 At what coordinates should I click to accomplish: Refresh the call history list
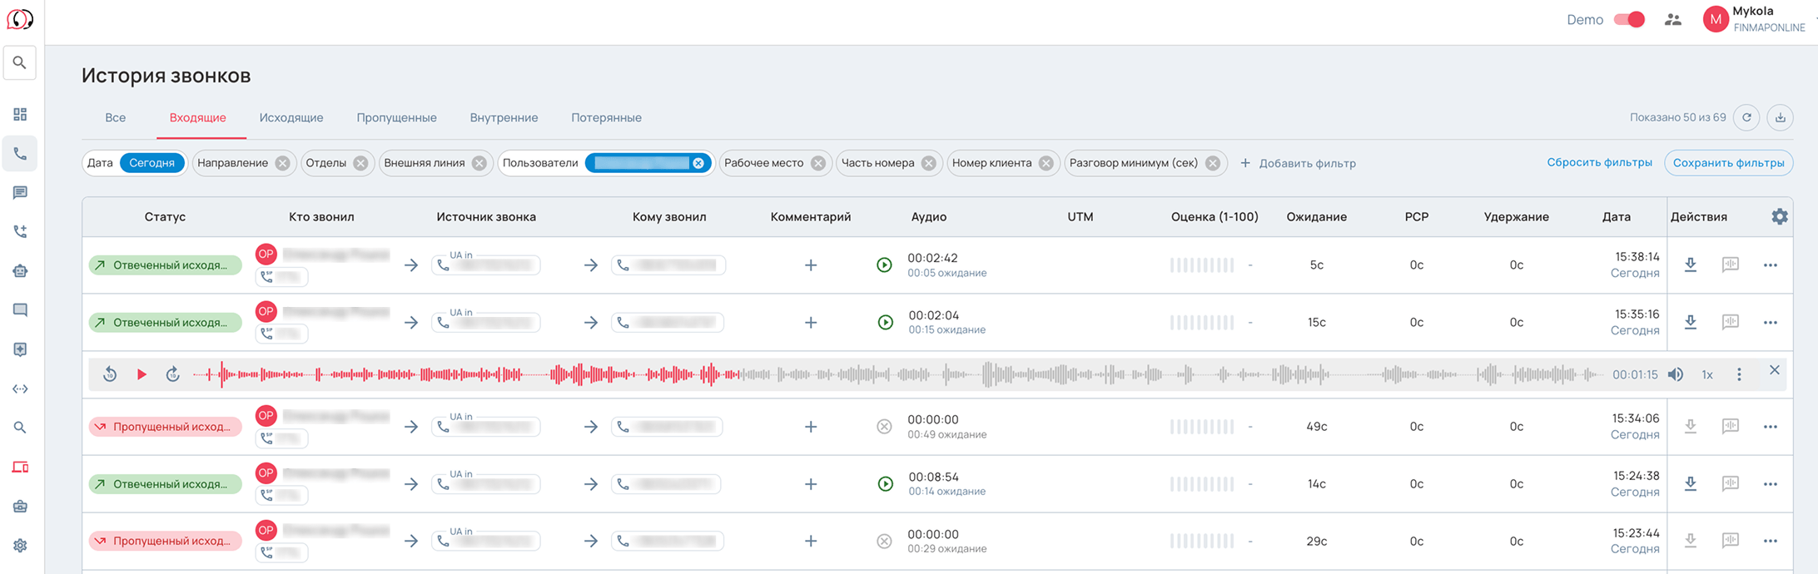[x=1747, y=118]
